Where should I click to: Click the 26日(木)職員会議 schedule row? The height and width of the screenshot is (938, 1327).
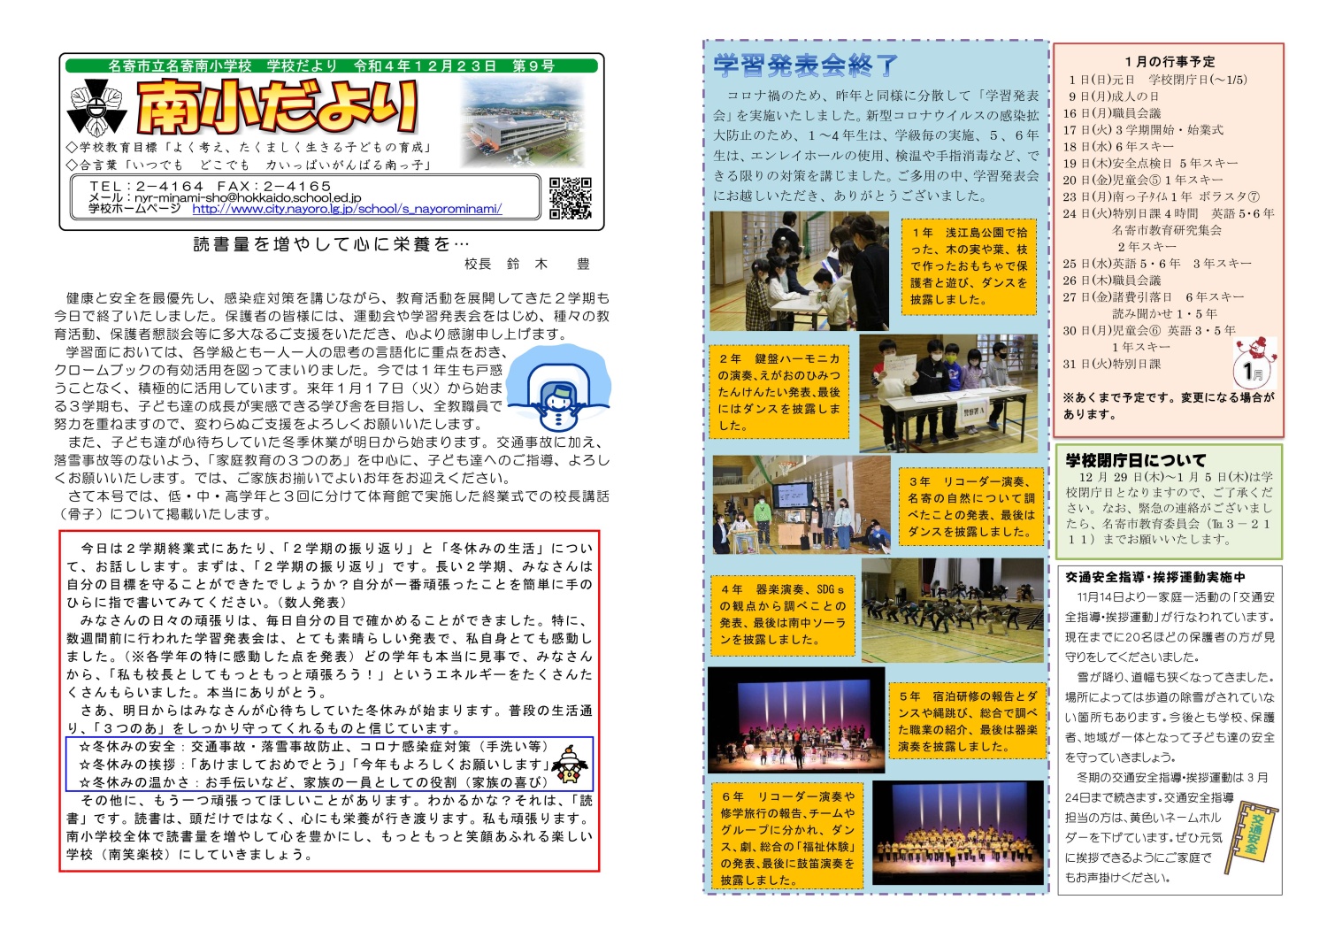1112,280
